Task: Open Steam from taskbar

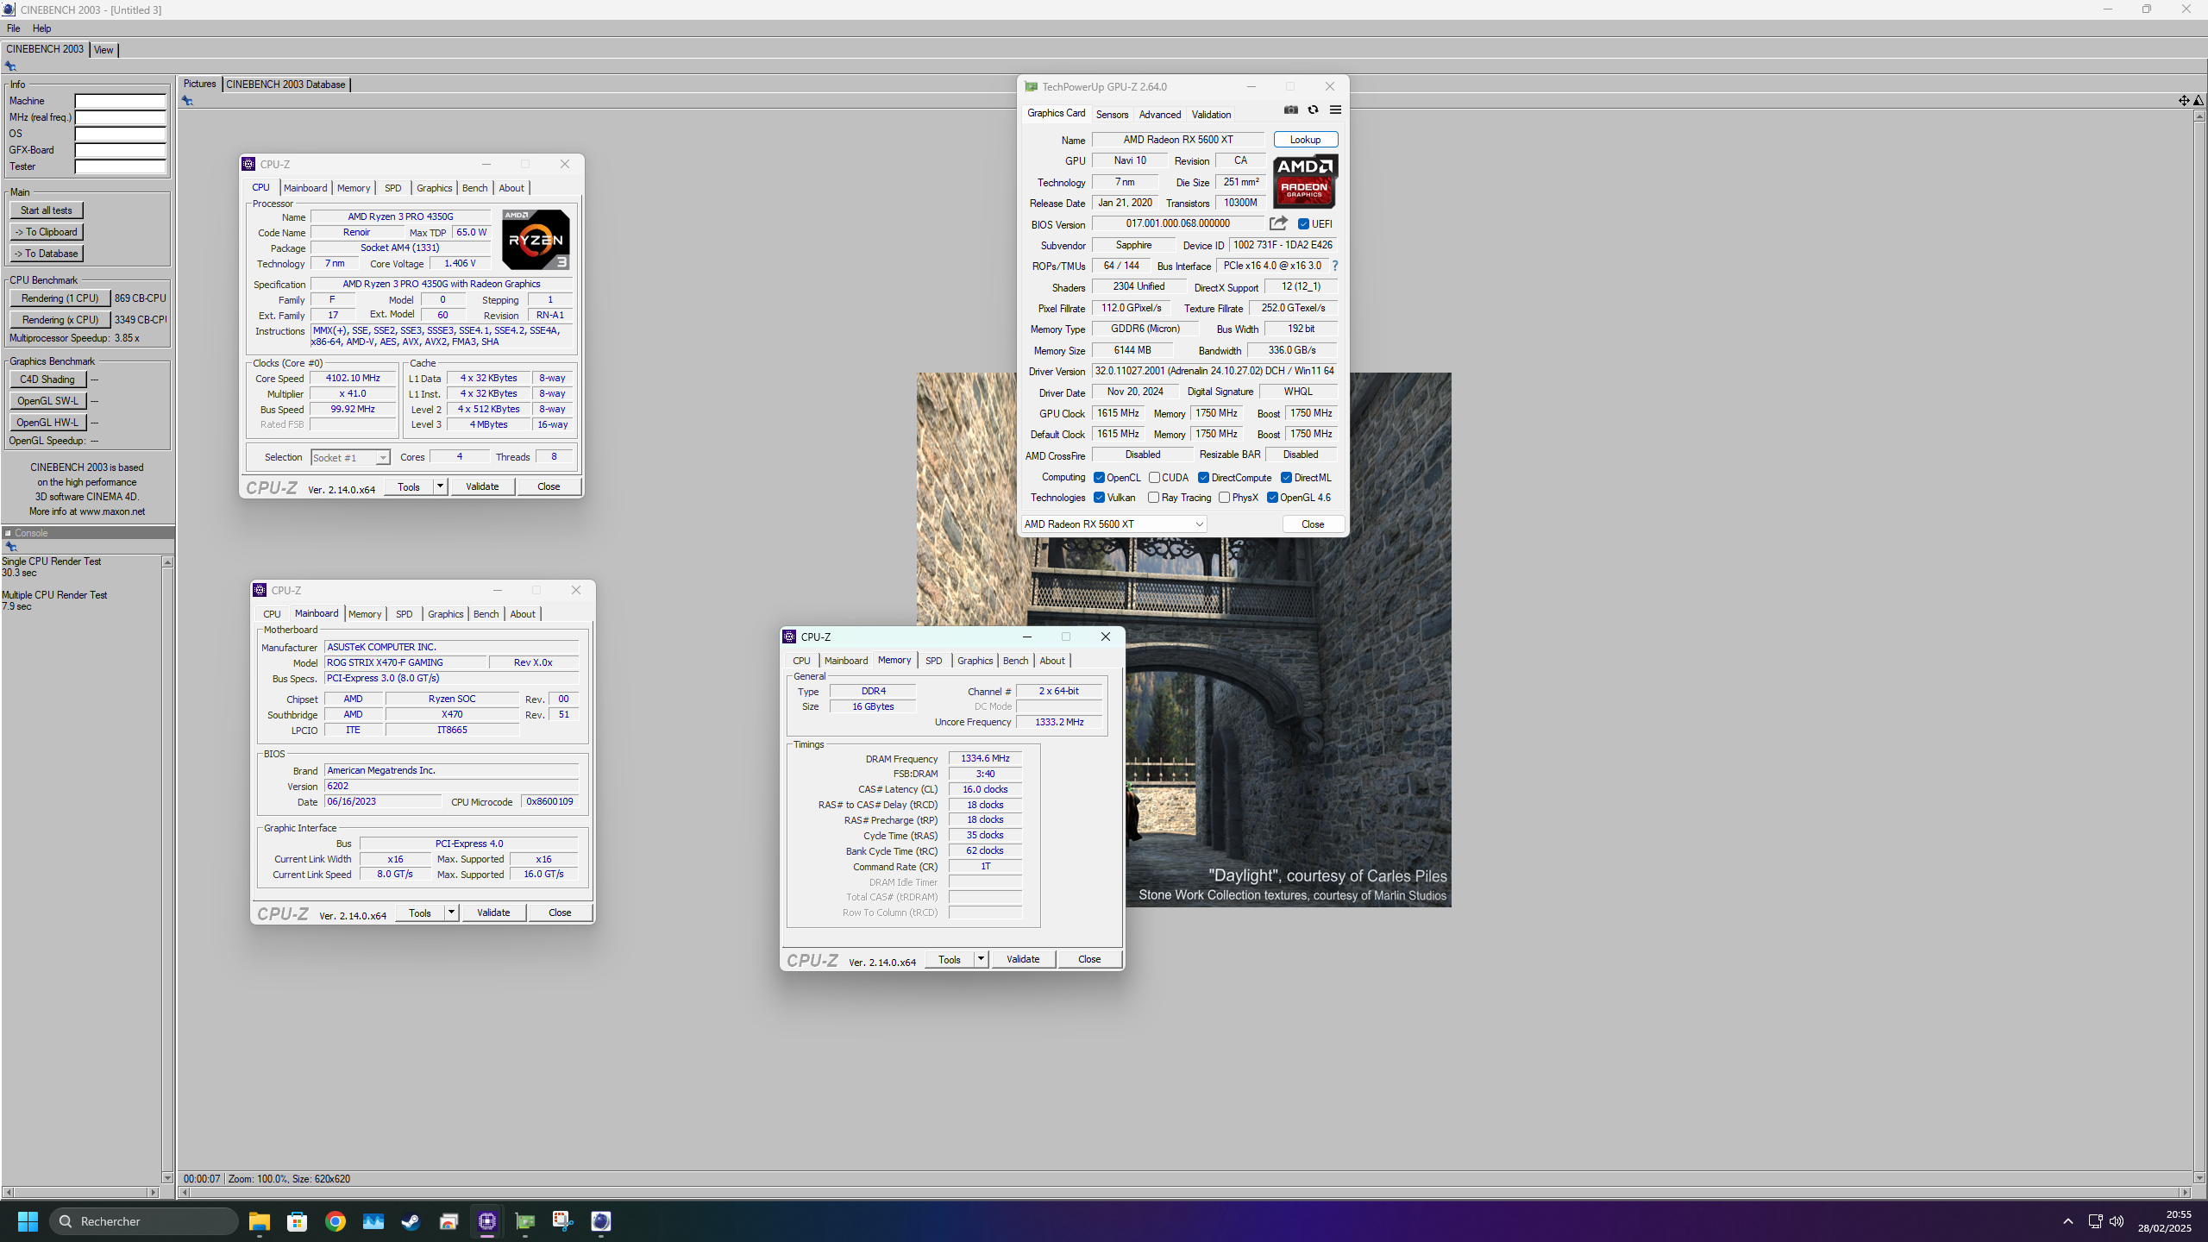Action: pyautogui.click(x=411, y=1221)
